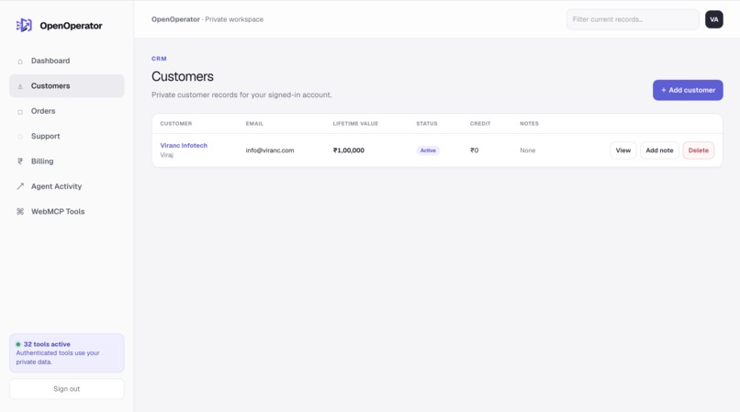Click the Customers person icon
Viewport: 740px width, 412px height.
20,86
